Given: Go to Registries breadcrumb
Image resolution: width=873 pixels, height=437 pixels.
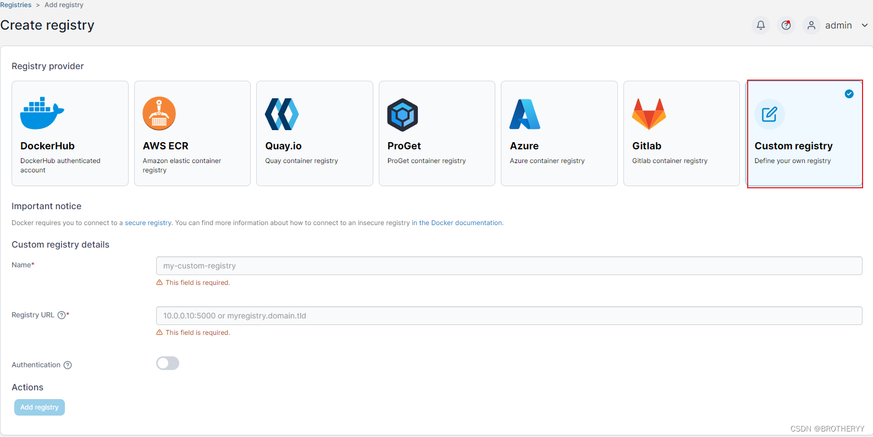Looking at the screenshot, I should pos(16,5).
